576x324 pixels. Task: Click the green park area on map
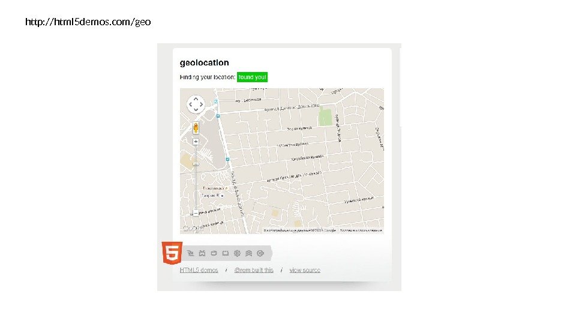point(325,116)
